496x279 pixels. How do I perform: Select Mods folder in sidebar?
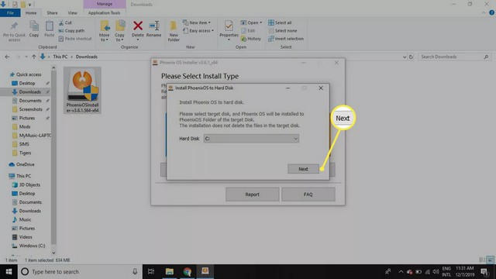[25, 126]
